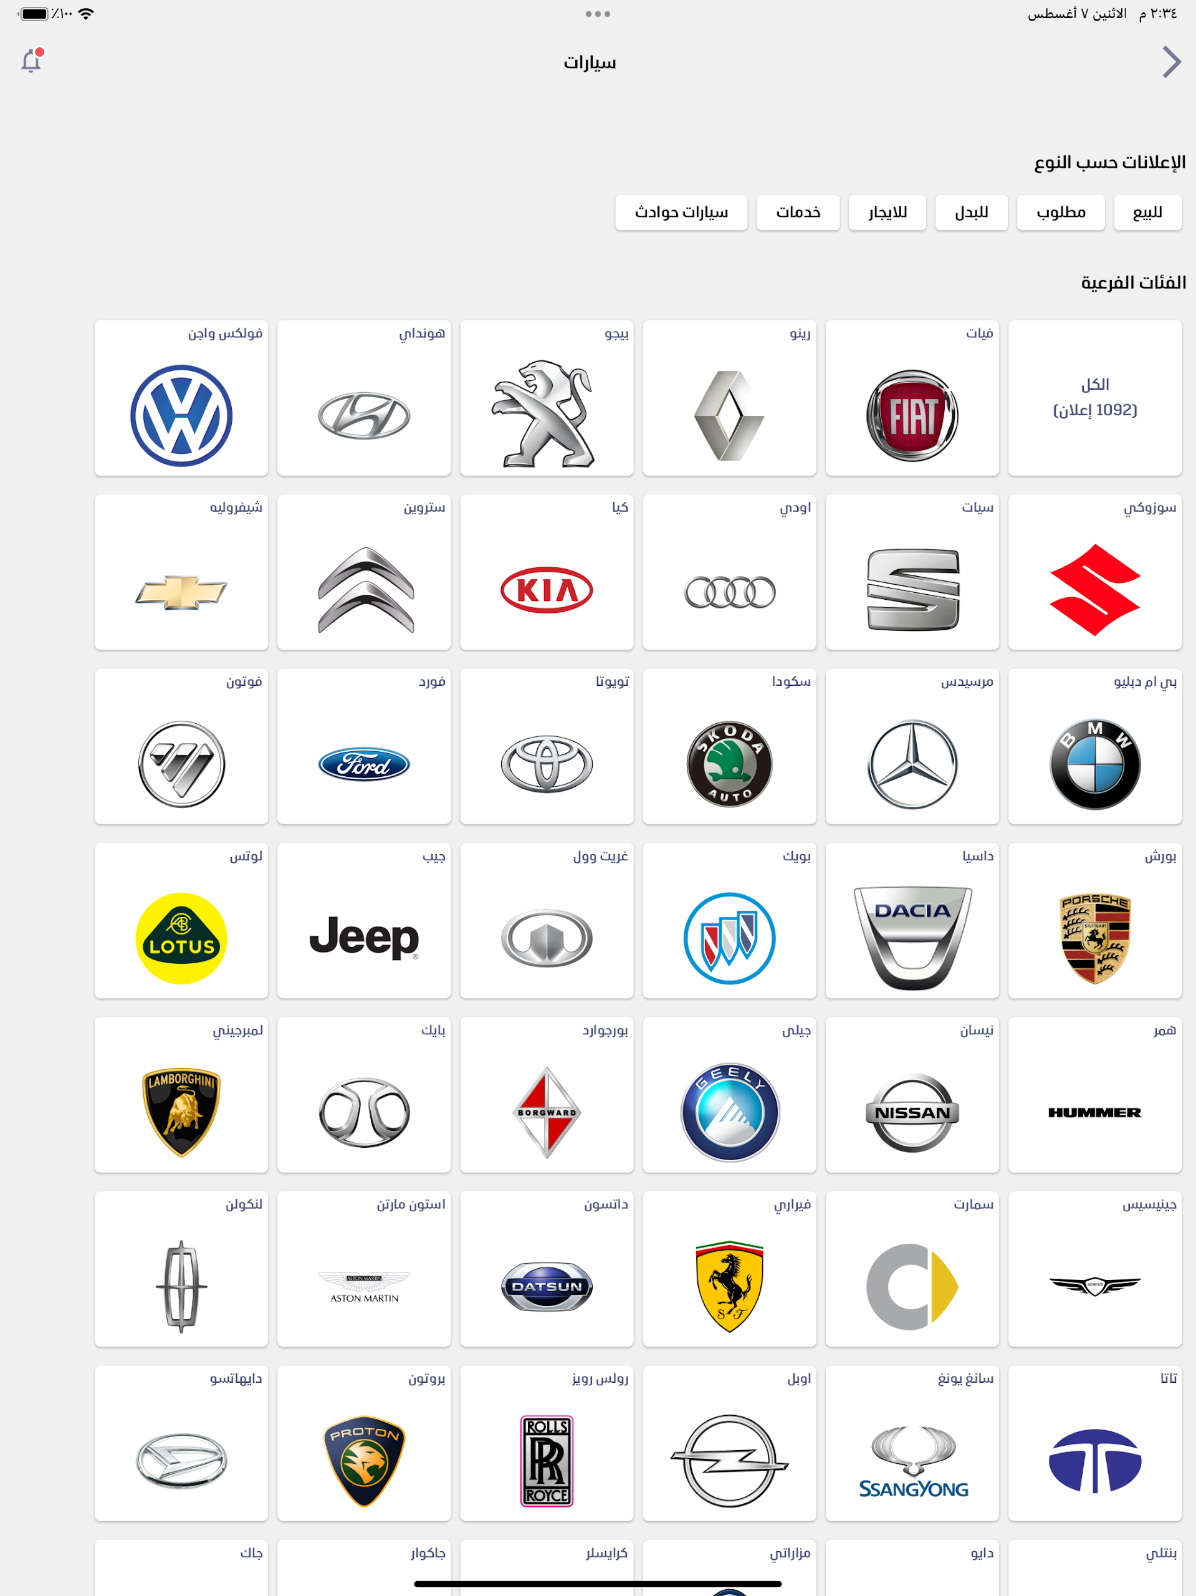
Task: Open the بنتلي category card
Action: [x=1095, y=1567]
